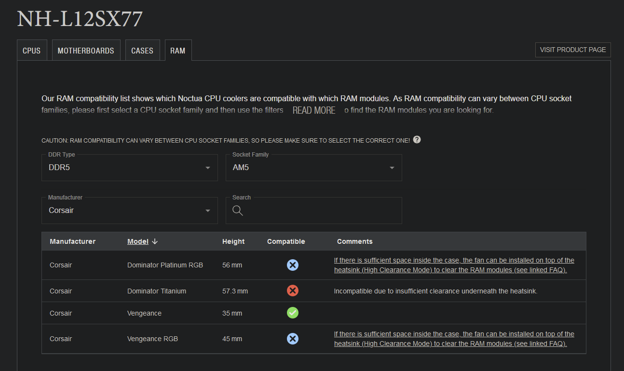Click the NH-L12SX77 page title

80,19
